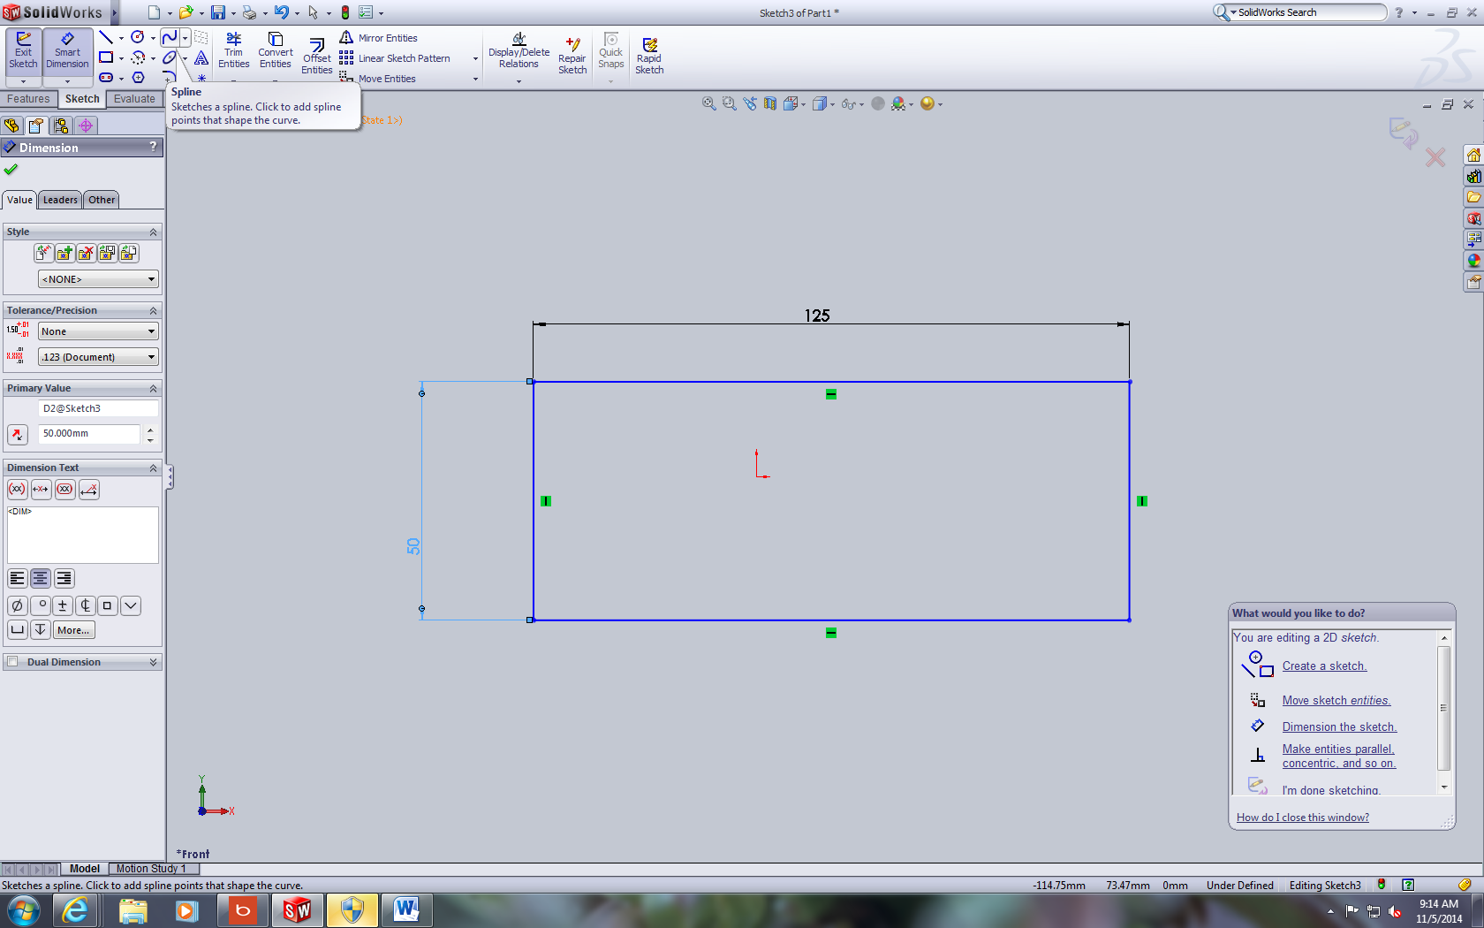
Task: Collapse the Dimension Text section
Action: click(153, 468)
